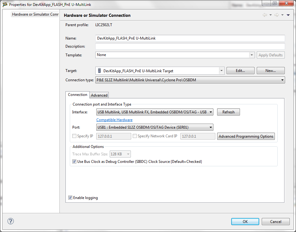296x232 pixels.
Task: Toggle Use Bus Clock as Debug Controller checkbox
Action: click(74, 162)
